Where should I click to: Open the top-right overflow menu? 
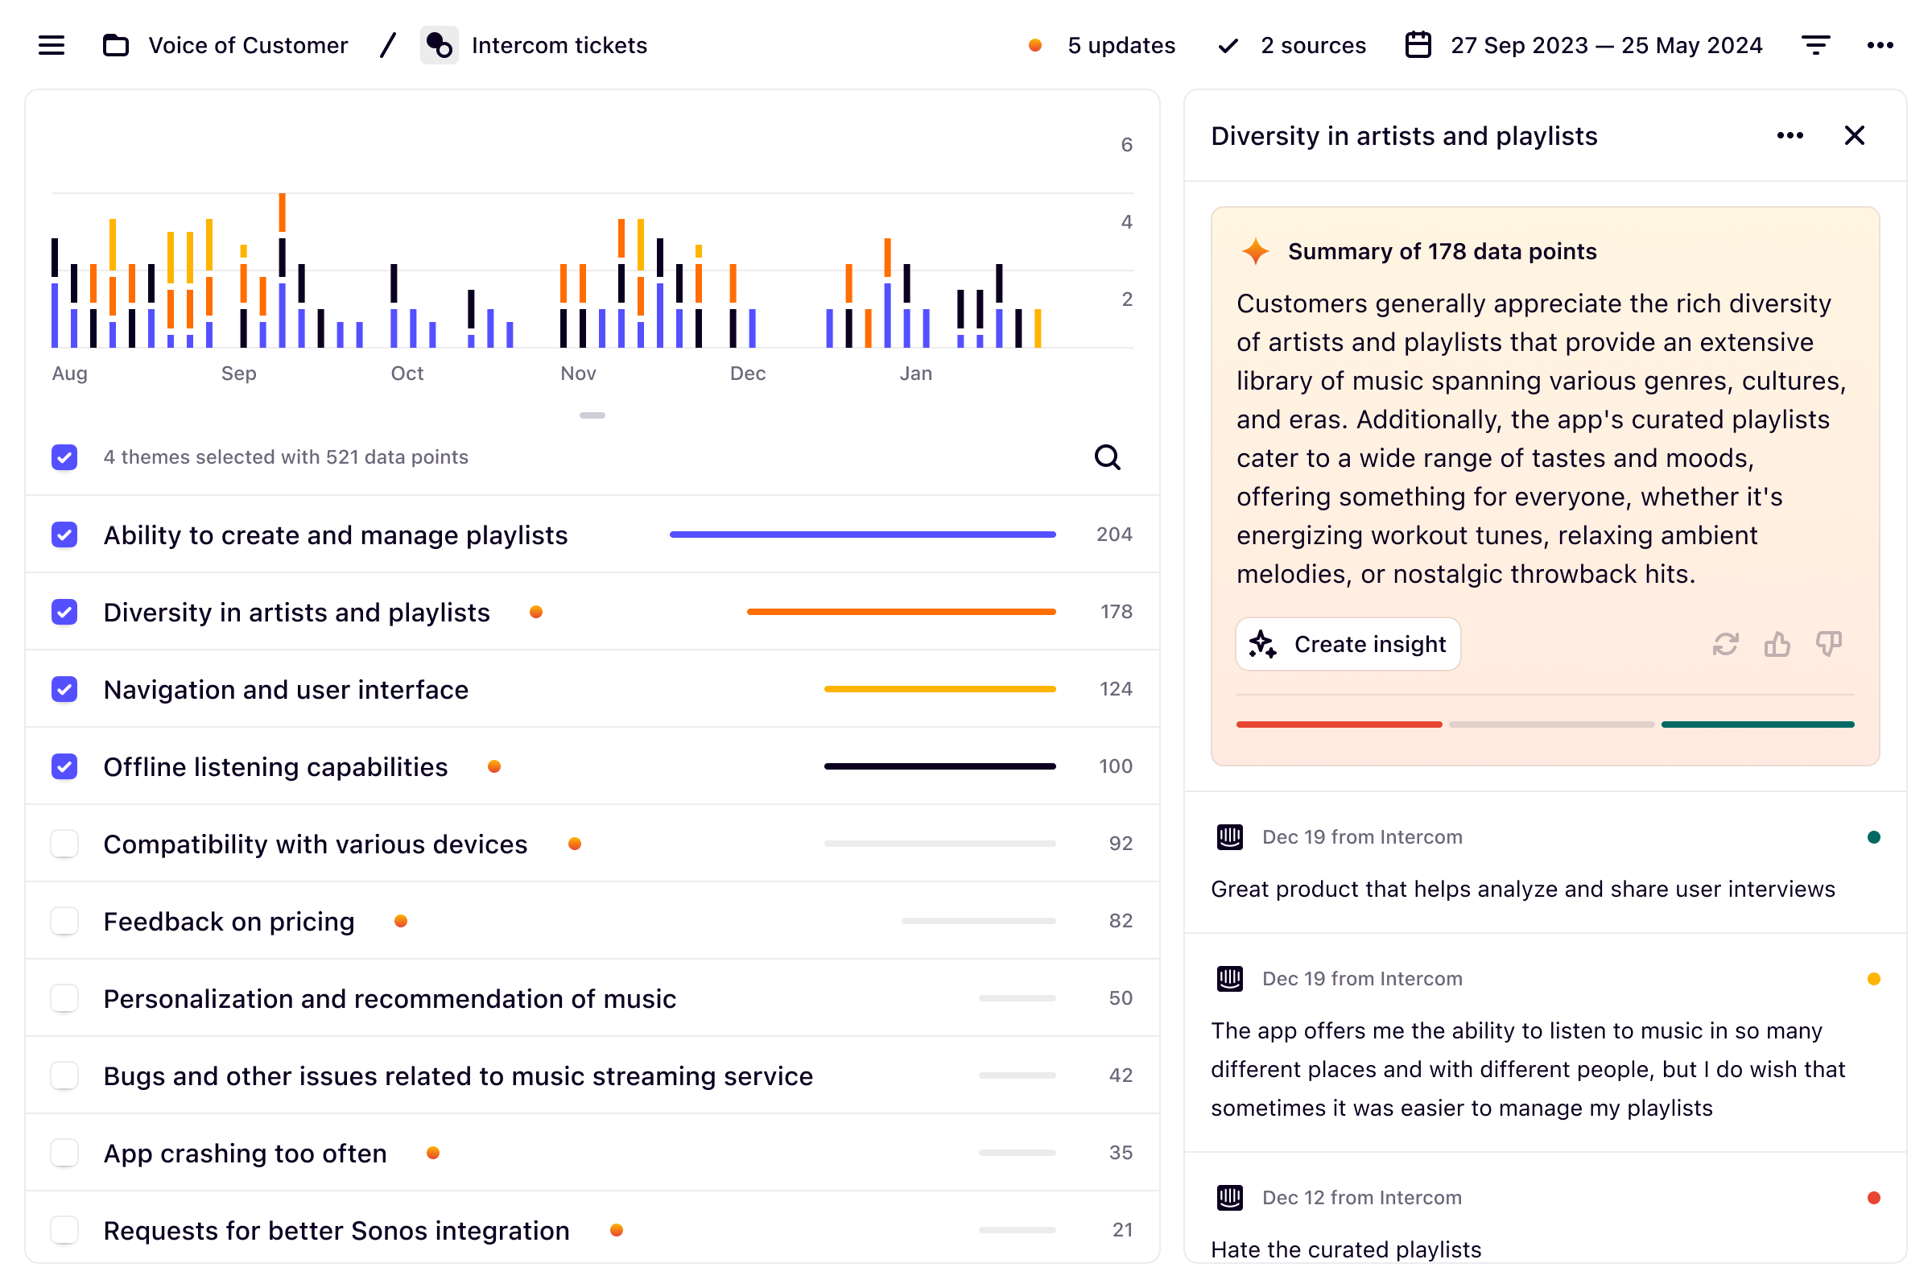pyautogui.click(x=1880, y=45)
